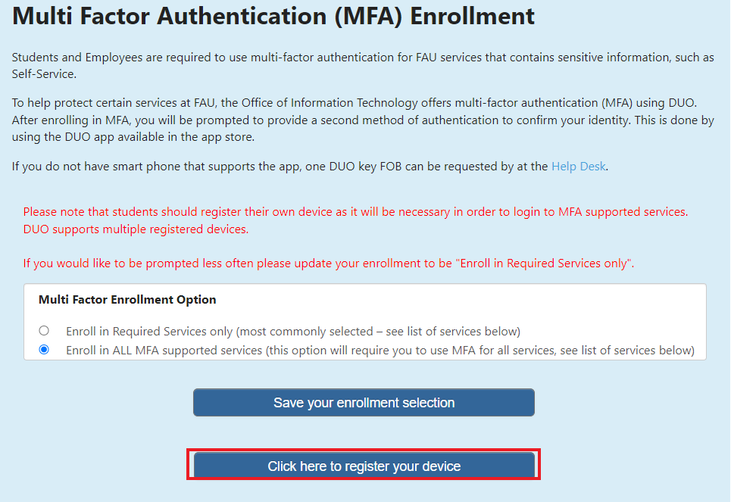Click the Required Services only option label text

tap(293, 331)
